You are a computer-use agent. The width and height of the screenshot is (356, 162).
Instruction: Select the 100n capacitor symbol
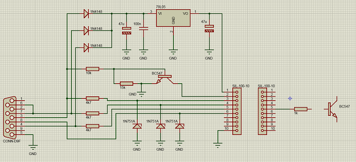pos(143,28)
